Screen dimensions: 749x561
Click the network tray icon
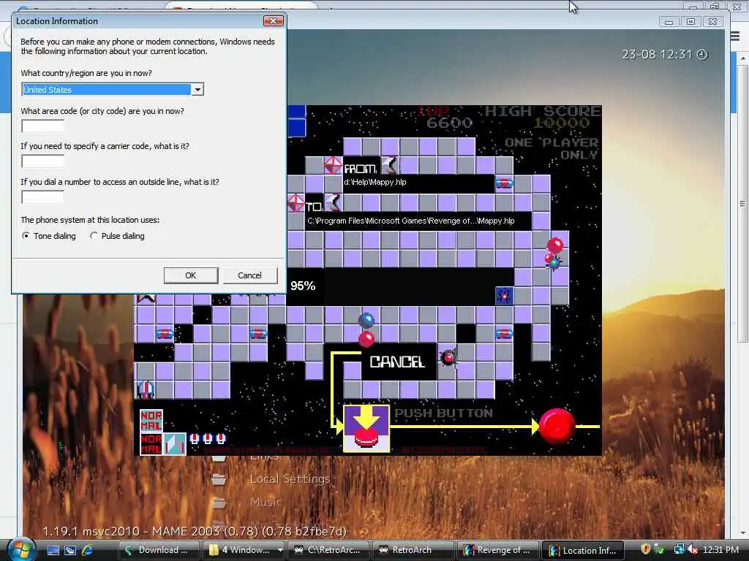679,549
